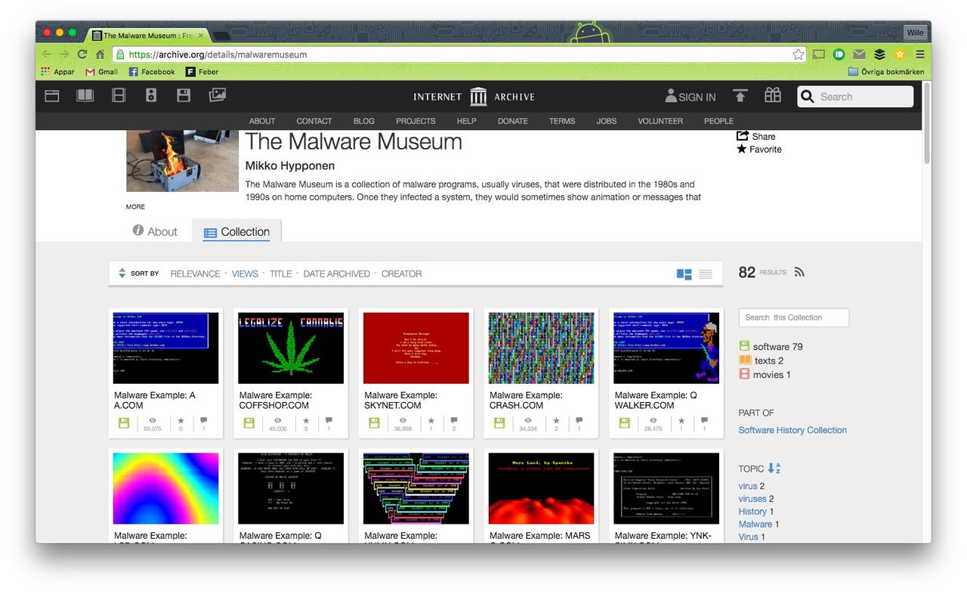Open COFFSHOP.COM cannabis thumbnail
The height and width of the screenshot is (594, 967).
pyautogui.click(x=291, y=348)
